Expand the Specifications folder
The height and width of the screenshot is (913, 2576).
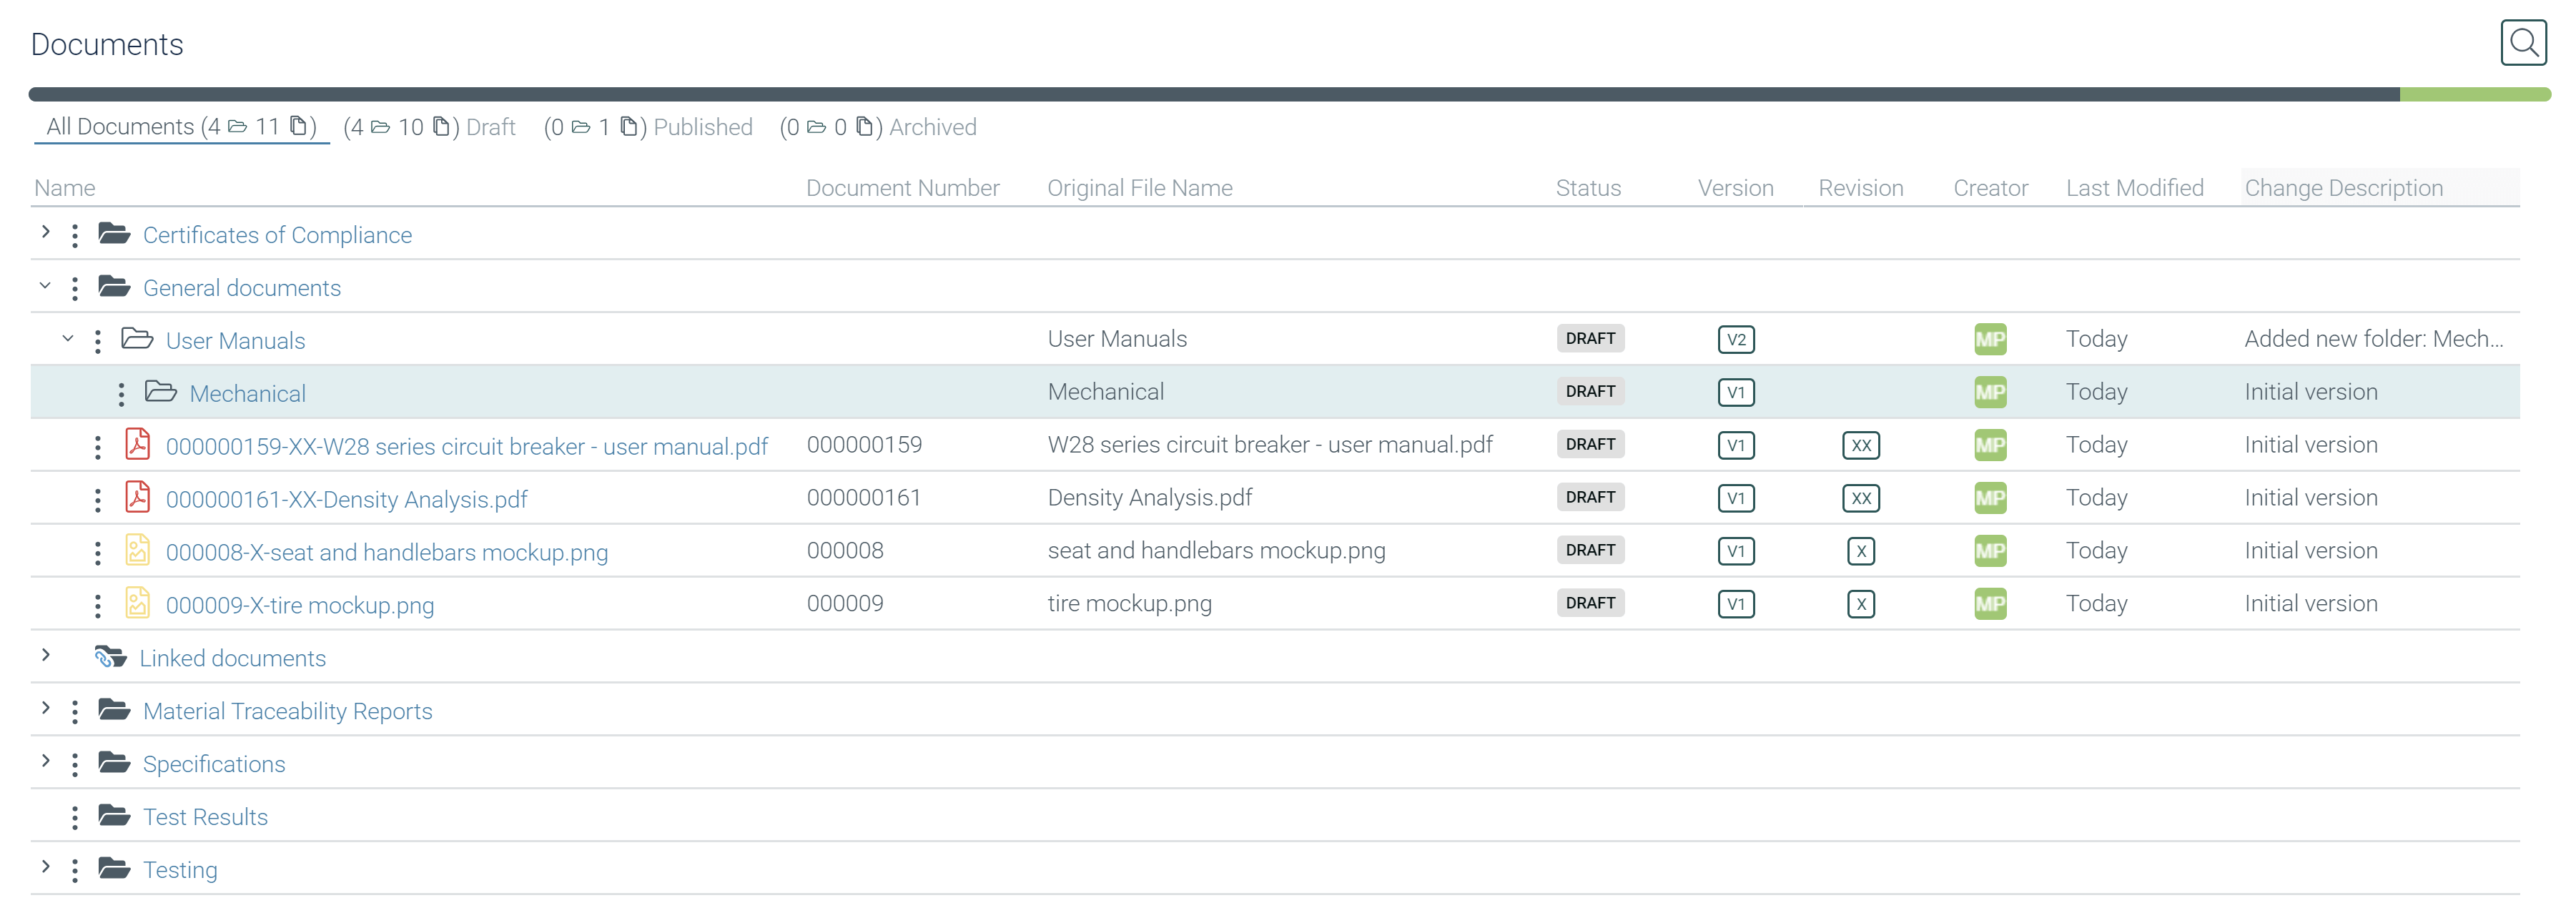(46, 761)
